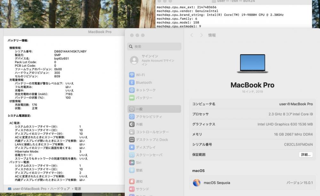Open 外観 appearance icon in sidebar
The image size is (320, 196).
pyautogui.click(x=132, y=124)
